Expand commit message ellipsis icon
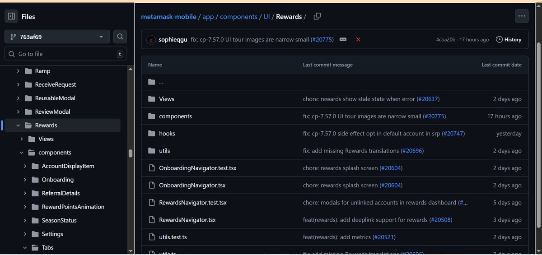The height and width of the screenshot is (255, 542). (x=343, y=40)
